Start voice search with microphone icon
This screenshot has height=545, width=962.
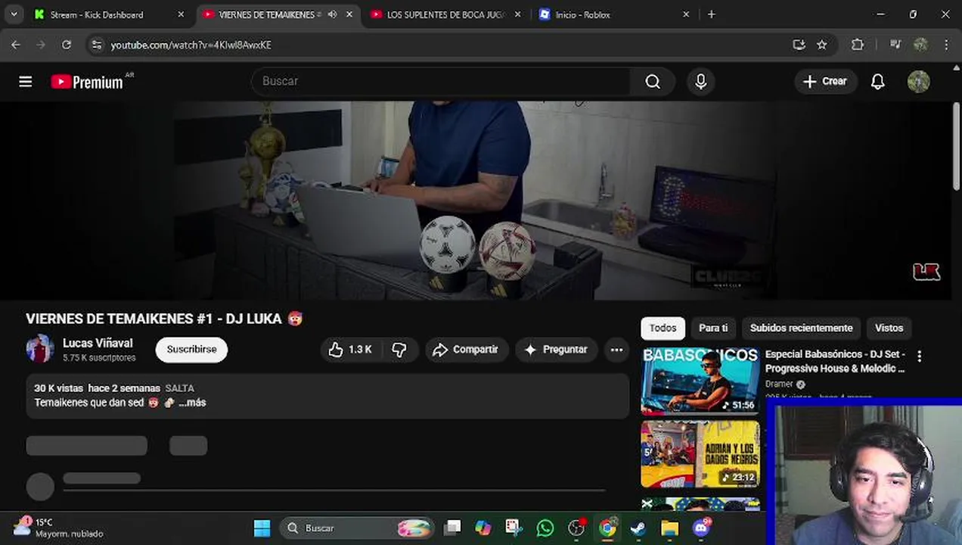click(700, 82)
